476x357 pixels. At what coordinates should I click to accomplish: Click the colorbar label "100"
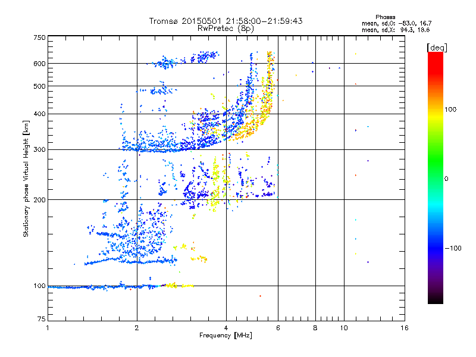[x=450, y=109]
